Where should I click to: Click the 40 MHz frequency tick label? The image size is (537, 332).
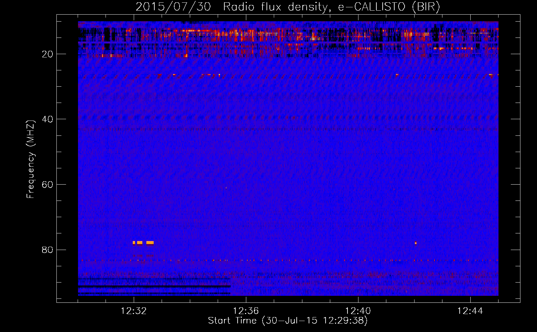pos(47,119)
